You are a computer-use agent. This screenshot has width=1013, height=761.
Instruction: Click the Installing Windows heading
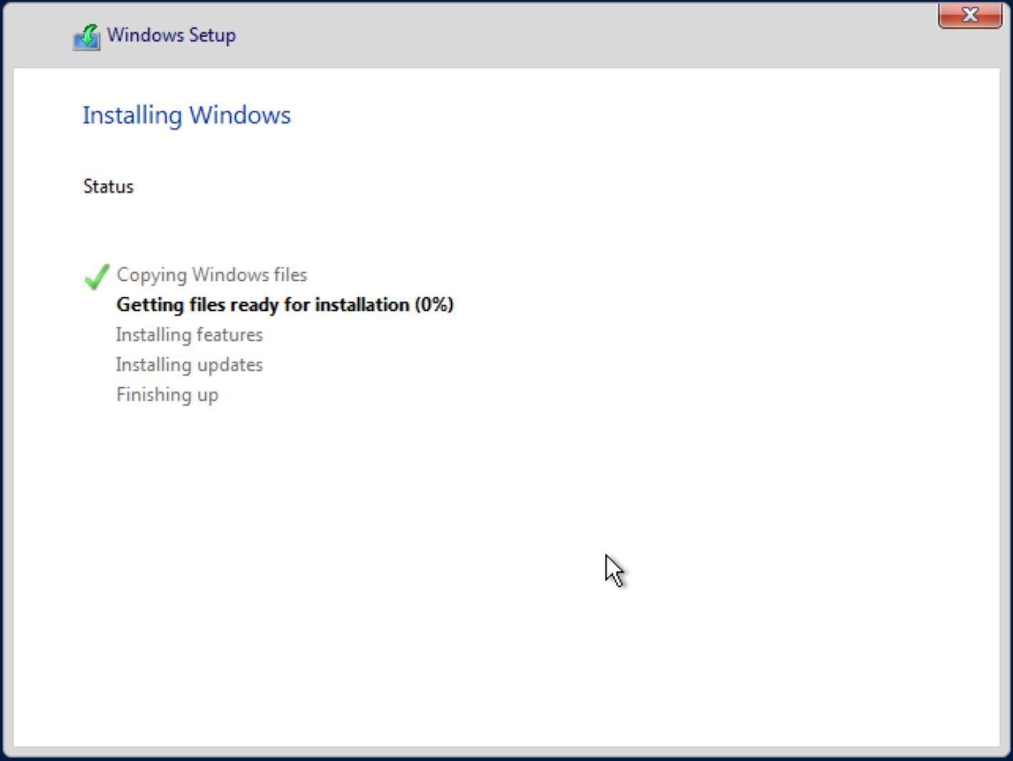pos(187,114)
